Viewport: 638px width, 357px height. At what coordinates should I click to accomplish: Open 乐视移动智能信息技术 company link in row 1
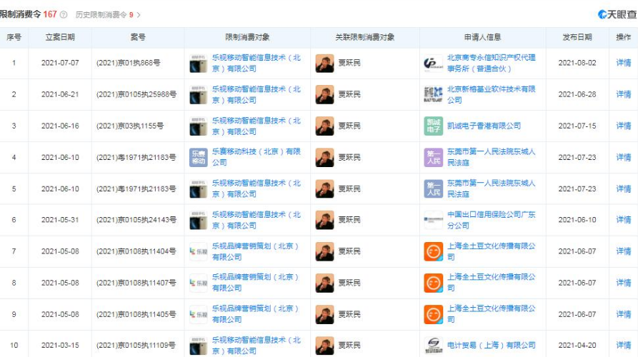[x=256, y=63]
